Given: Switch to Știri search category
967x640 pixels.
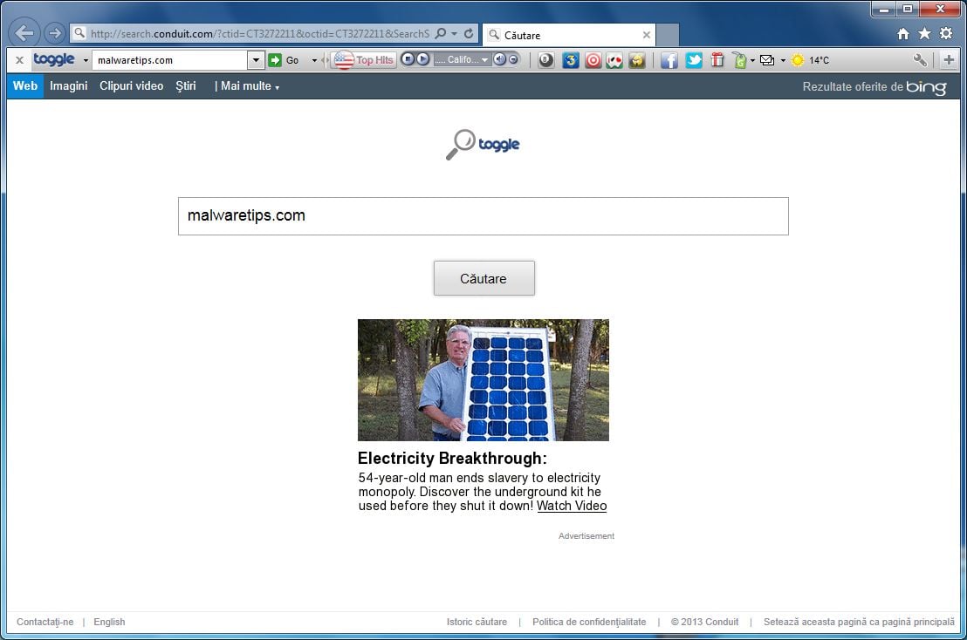Looking at the screenshot, I should coord(186,85).
